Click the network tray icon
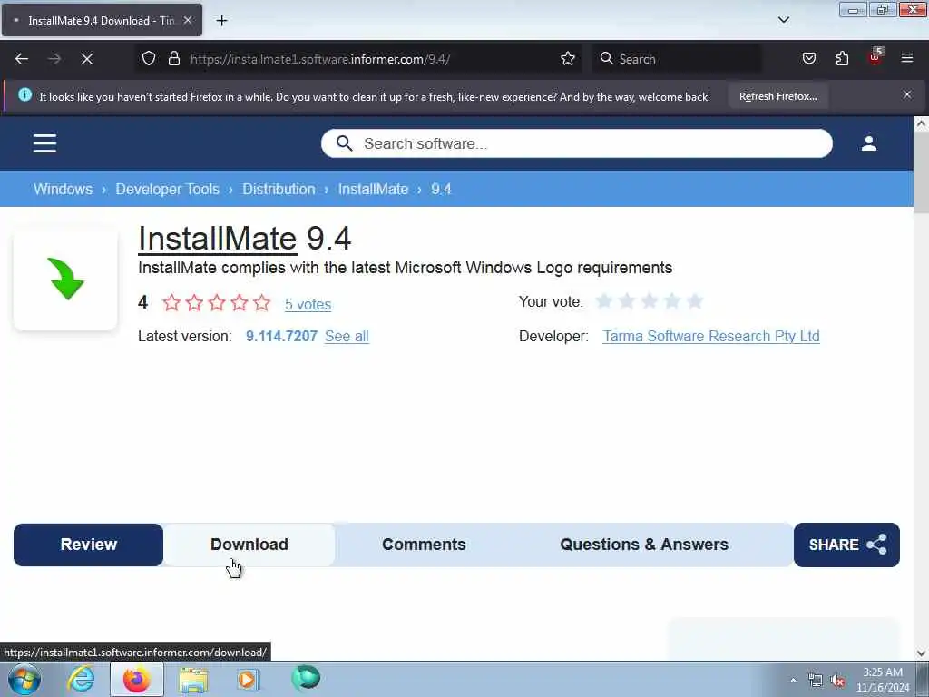929x697 pixels. tap(816, 681)
